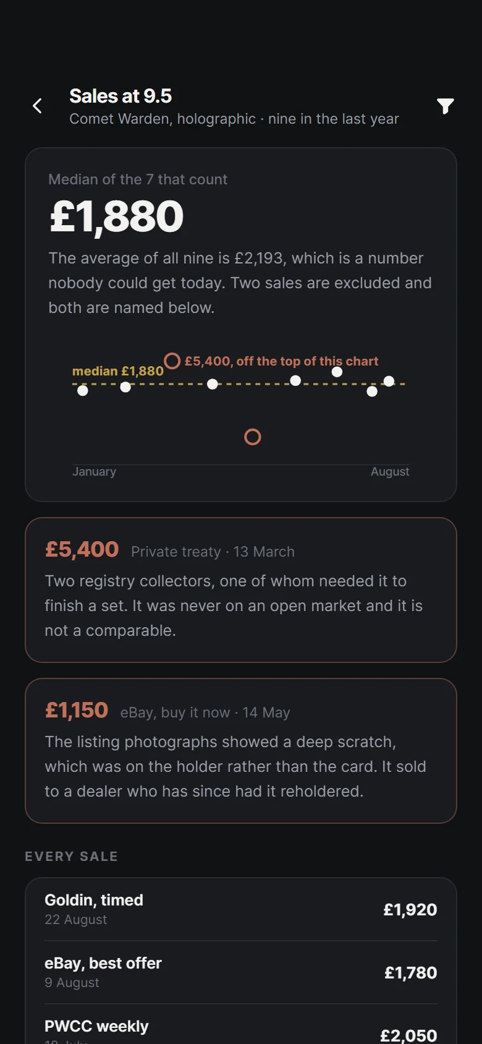This screenshot has height=1044, width=482.
Task: Open the £5,400 private treaty card
Action: pos(241,590)
